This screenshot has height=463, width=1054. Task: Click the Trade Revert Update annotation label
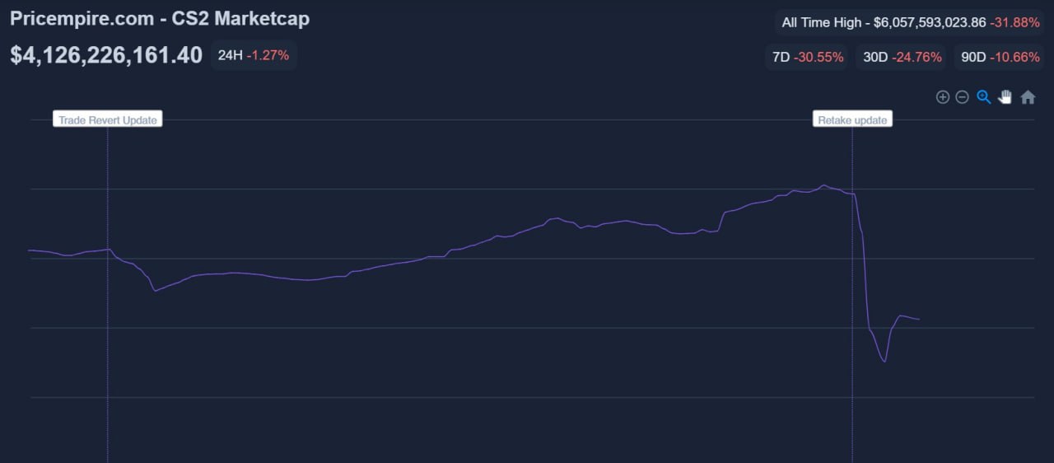(x=107, y=119)
